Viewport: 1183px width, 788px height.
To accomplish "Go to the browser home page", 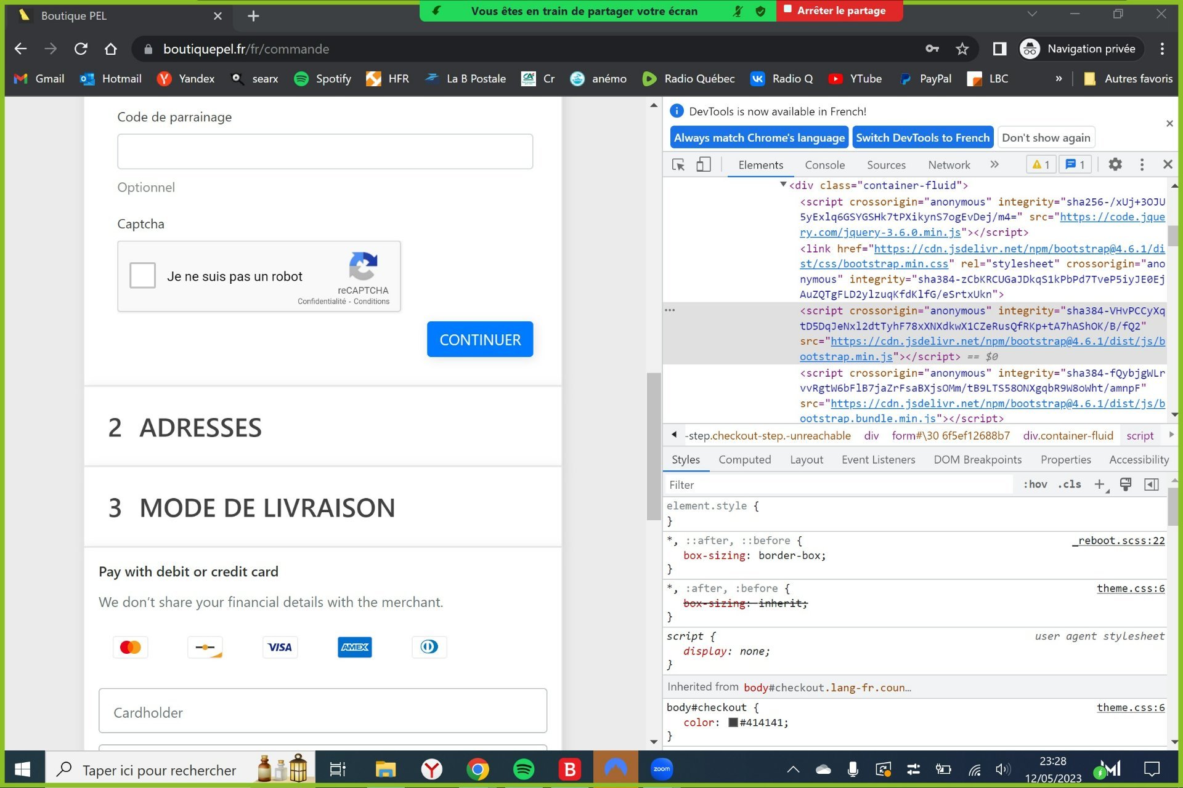I will pyautogui.click(x=111, y=49).
